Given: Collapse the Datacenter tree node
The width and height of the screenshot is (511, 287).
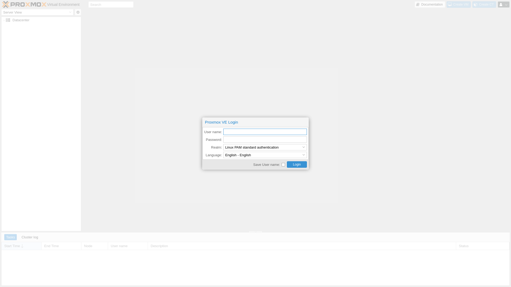Looking at the screenshot, I should [4, 20].
